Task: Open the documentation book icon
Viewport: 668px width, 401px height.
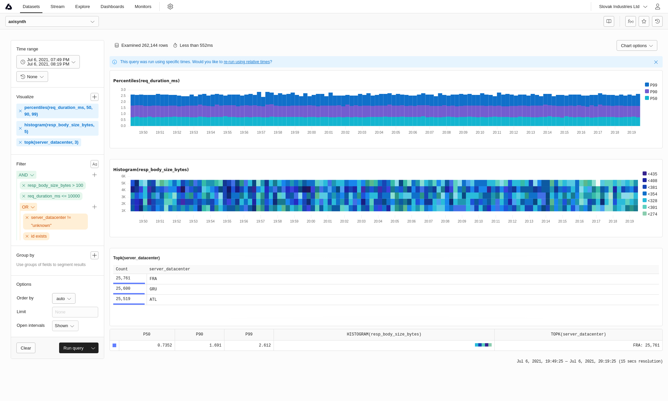Action: [x=609, y=21]
